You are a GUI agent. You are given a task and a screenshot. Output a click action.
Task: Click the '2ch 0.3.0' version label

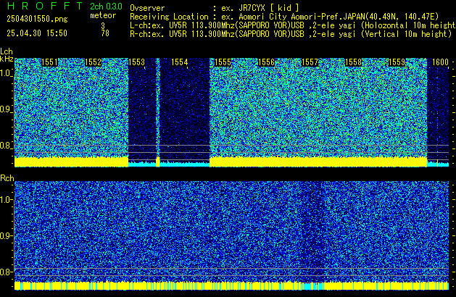[106, 7]
